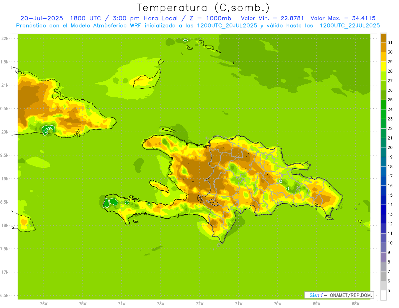The height and width of the screenshot is (308, 399).
Task: Select the topmost brown swatch on color bar
Action: pyautogui.click(x=383, y=38)
